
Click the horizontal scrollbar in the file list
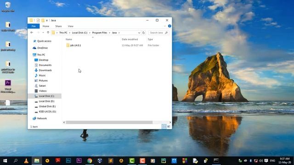(109, 122)
